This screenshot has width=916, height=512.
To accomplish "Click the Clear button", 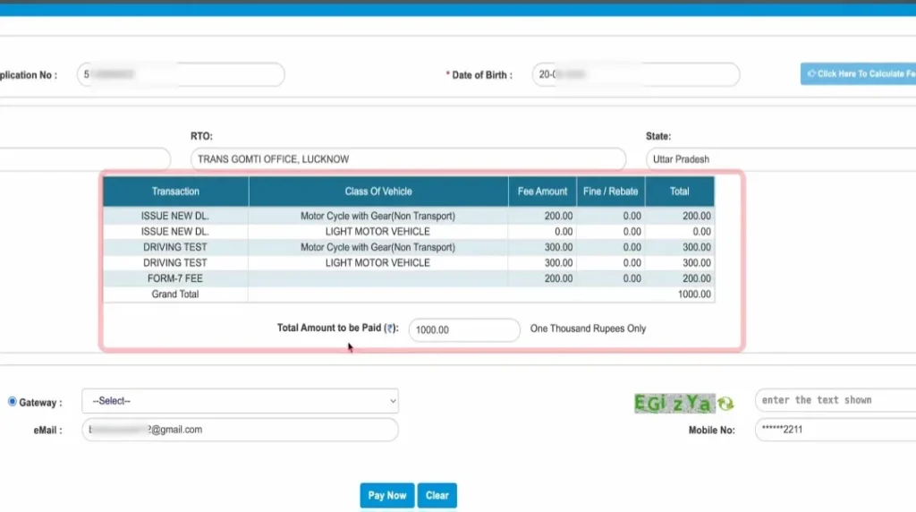I will click(437, 495).
